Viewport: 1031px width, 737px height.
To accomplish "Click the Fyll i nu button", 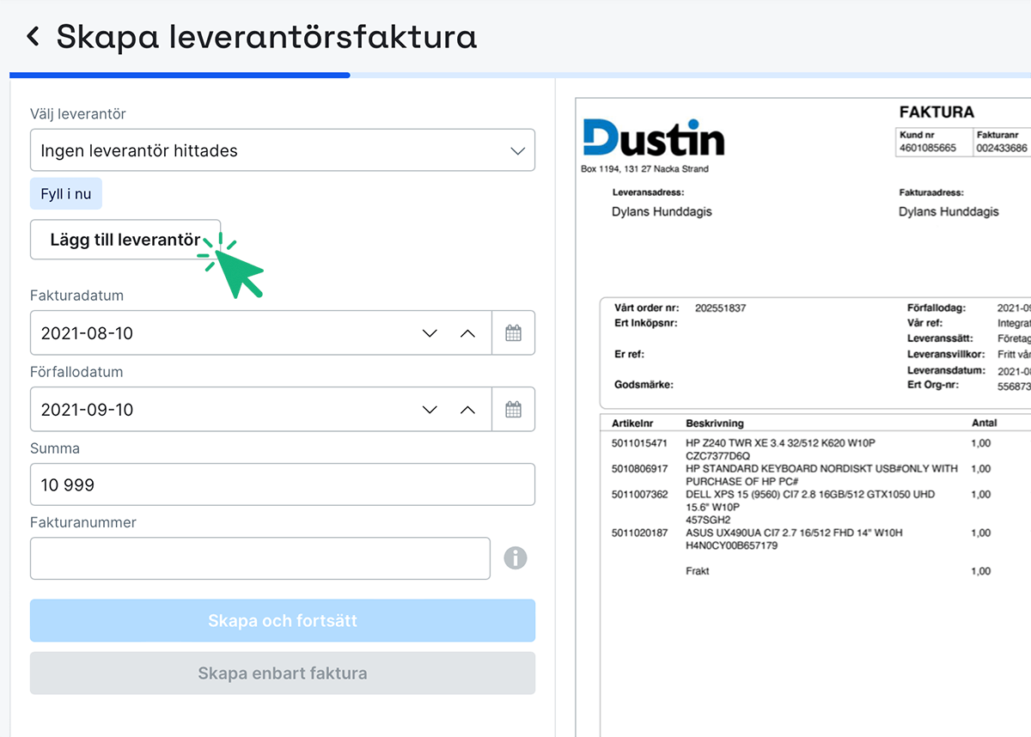I will click(66, 193).
